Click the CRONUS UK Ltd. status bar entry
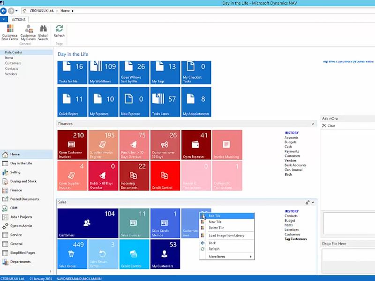This screenshot has width=375, height=281. [x=12, y=279]
